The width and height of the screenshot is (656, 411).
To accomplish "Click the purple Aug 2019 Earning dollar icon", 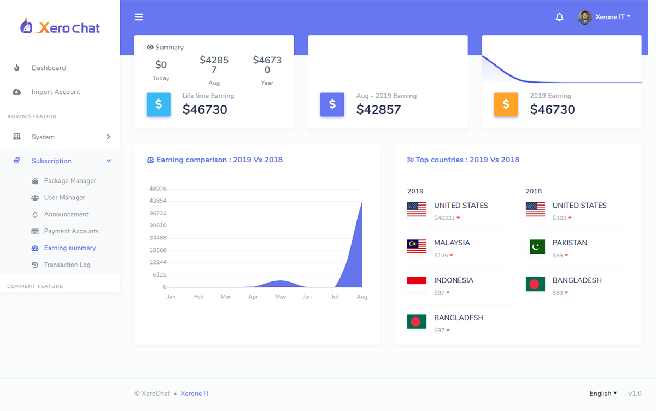I will point(332,104).
